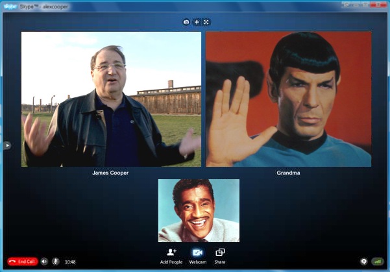
Task: Mute the speaker volume icon
Action: coord(44,262)
